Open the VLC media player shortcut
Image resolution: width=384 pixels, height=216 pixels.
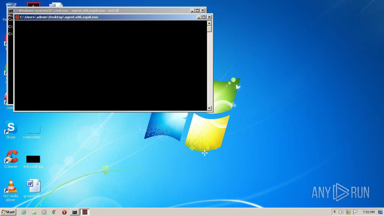pyautogui.click(x=11, y=190)
